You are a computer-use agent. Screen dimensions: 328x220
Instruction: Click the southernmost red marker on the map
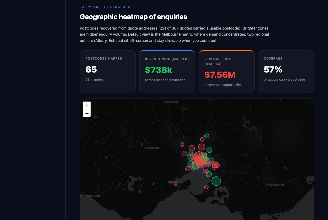(206, 187)
